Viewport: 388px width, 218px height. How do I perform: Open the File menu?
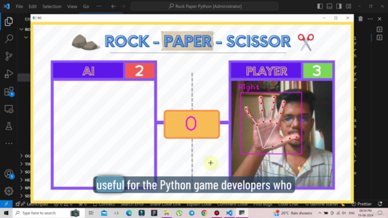pyautogui.click(x=19, y=7)
